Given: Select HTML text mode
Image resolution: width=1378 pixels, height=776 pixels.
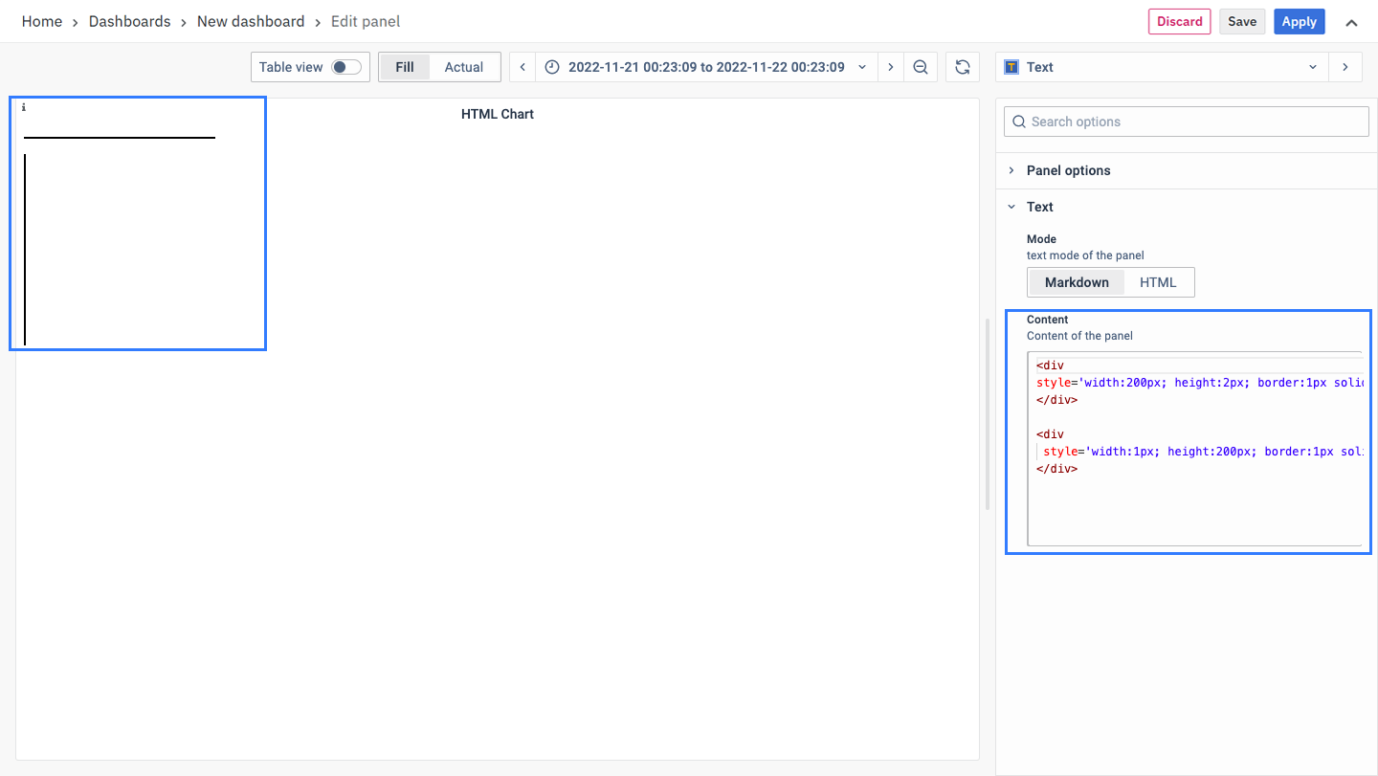Looking at the screenshot, I should [1158, 282].
